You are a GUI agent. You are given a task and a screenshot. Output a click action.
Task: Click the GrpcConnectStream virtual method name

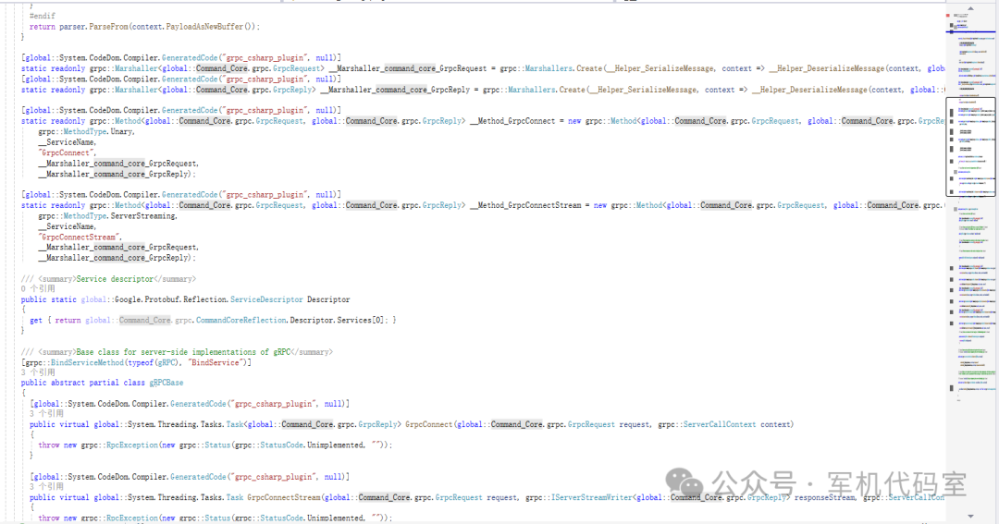(284, 497)
